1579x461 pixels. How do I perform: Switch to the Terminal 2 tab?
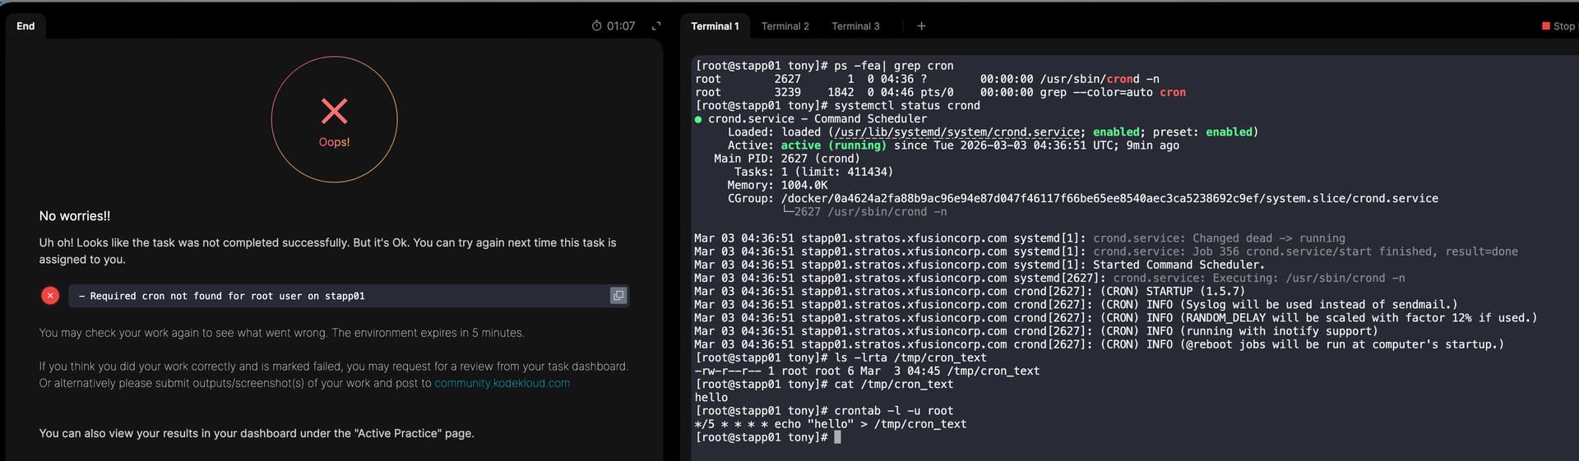tap(785, 26)
